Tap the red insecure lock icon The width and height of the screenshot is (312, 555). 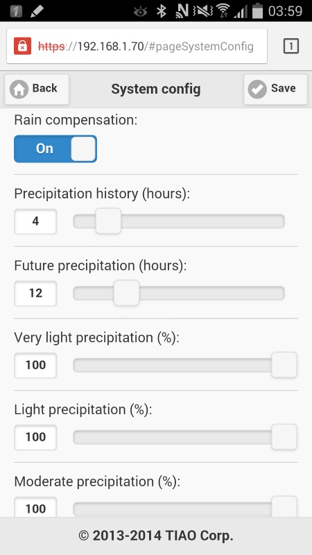point(22,46)
